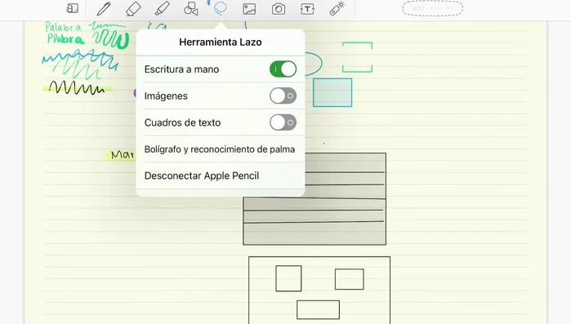Click the black scribble on yellow highlight

(x=77, y=87)
